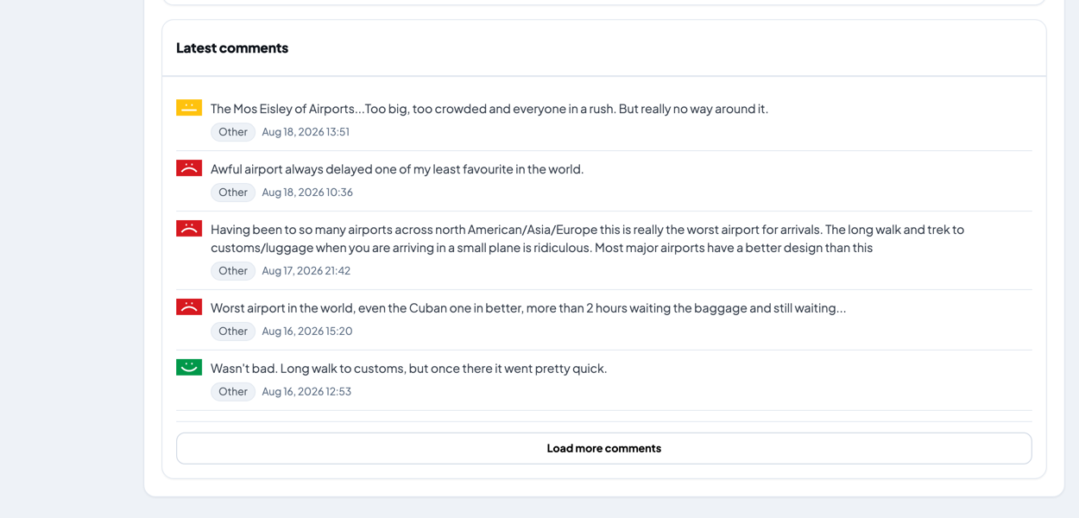Viewport: 1079px width, 518px height.
Task: Open the comment about long walk to customs/luggage
Action: [x=587, y=238]
